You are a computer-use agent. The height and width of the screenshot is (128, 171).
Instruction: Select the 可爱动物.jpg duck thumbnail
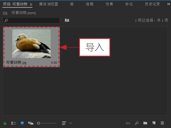click(x=31, y=44)
